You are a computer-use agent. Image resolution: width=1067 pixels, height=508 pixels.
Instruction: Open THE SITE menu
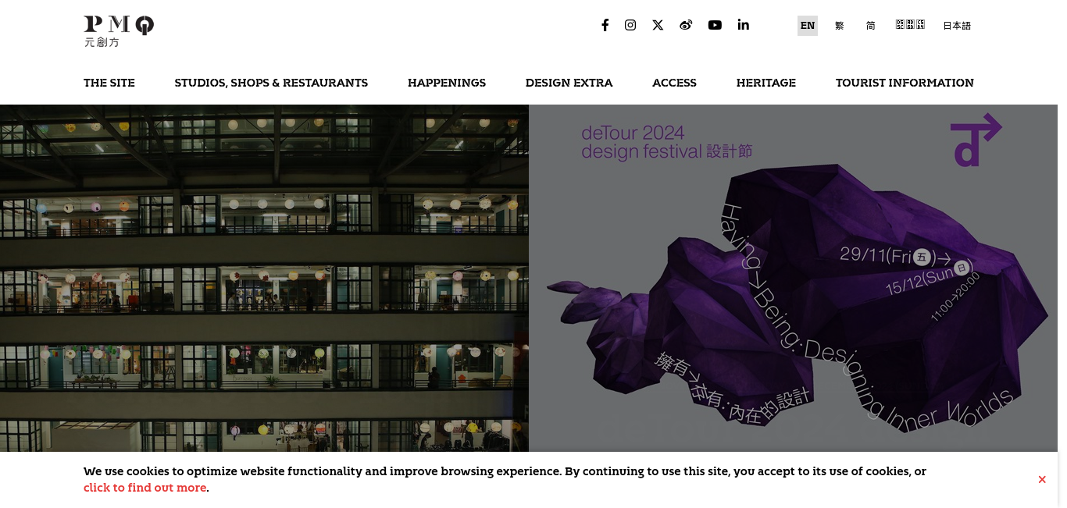pos(109,83)
